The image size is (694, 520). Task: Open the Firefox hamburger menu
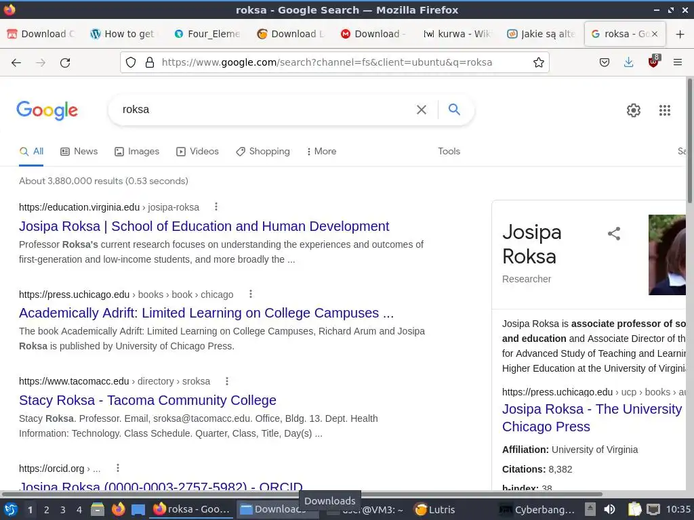[677, 62]
